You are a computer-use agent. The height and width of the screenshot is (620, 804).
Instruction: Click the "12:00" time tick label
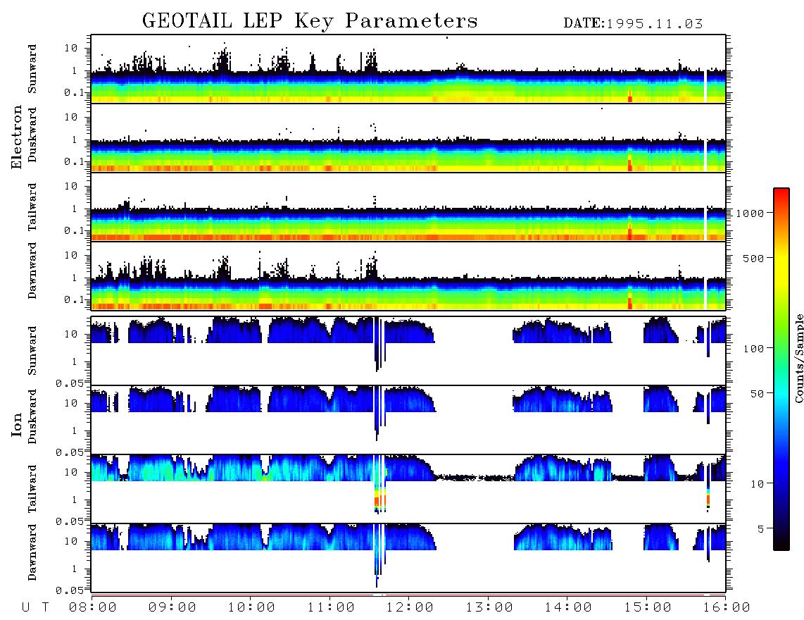410,607
